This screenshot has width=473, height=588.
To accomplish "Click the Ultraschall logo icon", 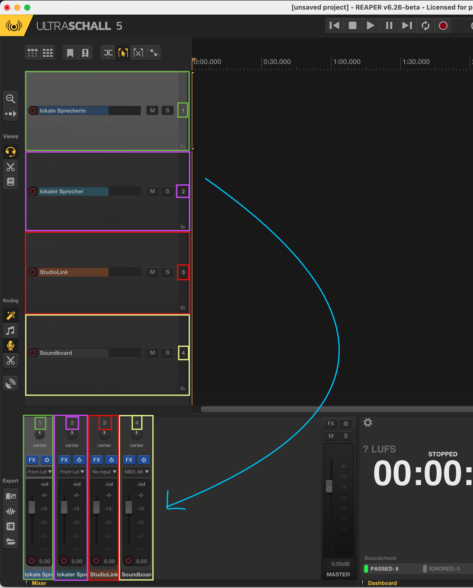I will tap(14, 26).
